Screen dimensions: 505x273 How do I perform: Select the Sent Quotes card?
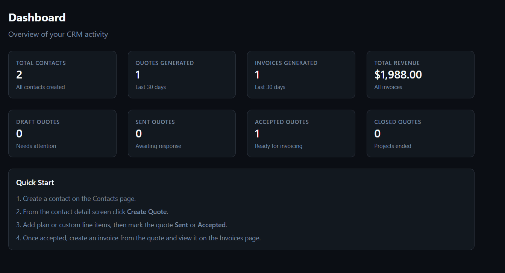tap(182, 133)
